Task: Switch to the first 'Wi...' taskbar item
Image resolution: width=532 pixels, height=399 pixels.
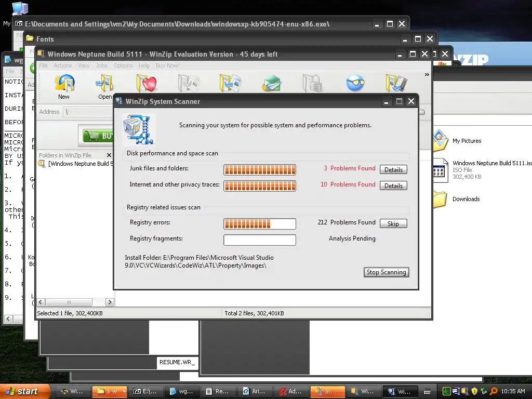Action: (72, 391)
